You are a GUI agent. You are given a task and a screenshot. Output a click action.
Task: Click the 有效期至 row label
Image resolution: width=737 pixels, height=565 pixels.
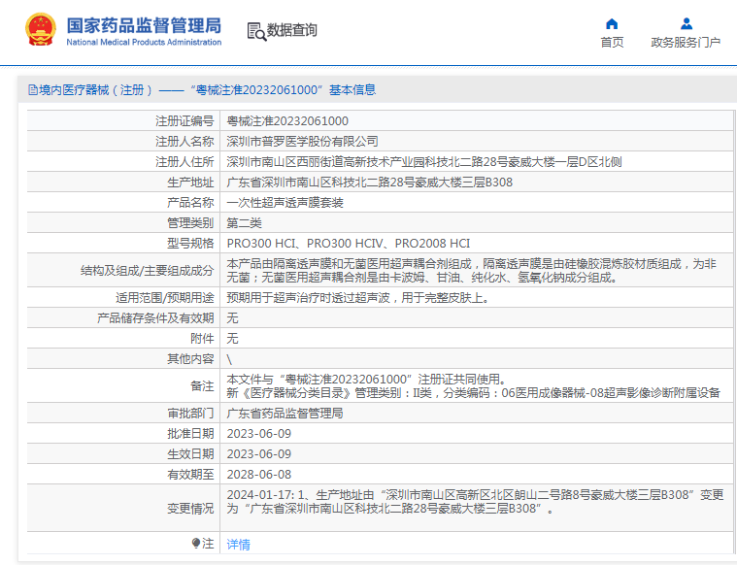tap(190, 475)
